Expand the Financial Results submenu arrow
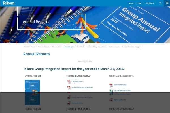The height and width of the screenshot is (113, 170). 50,47
